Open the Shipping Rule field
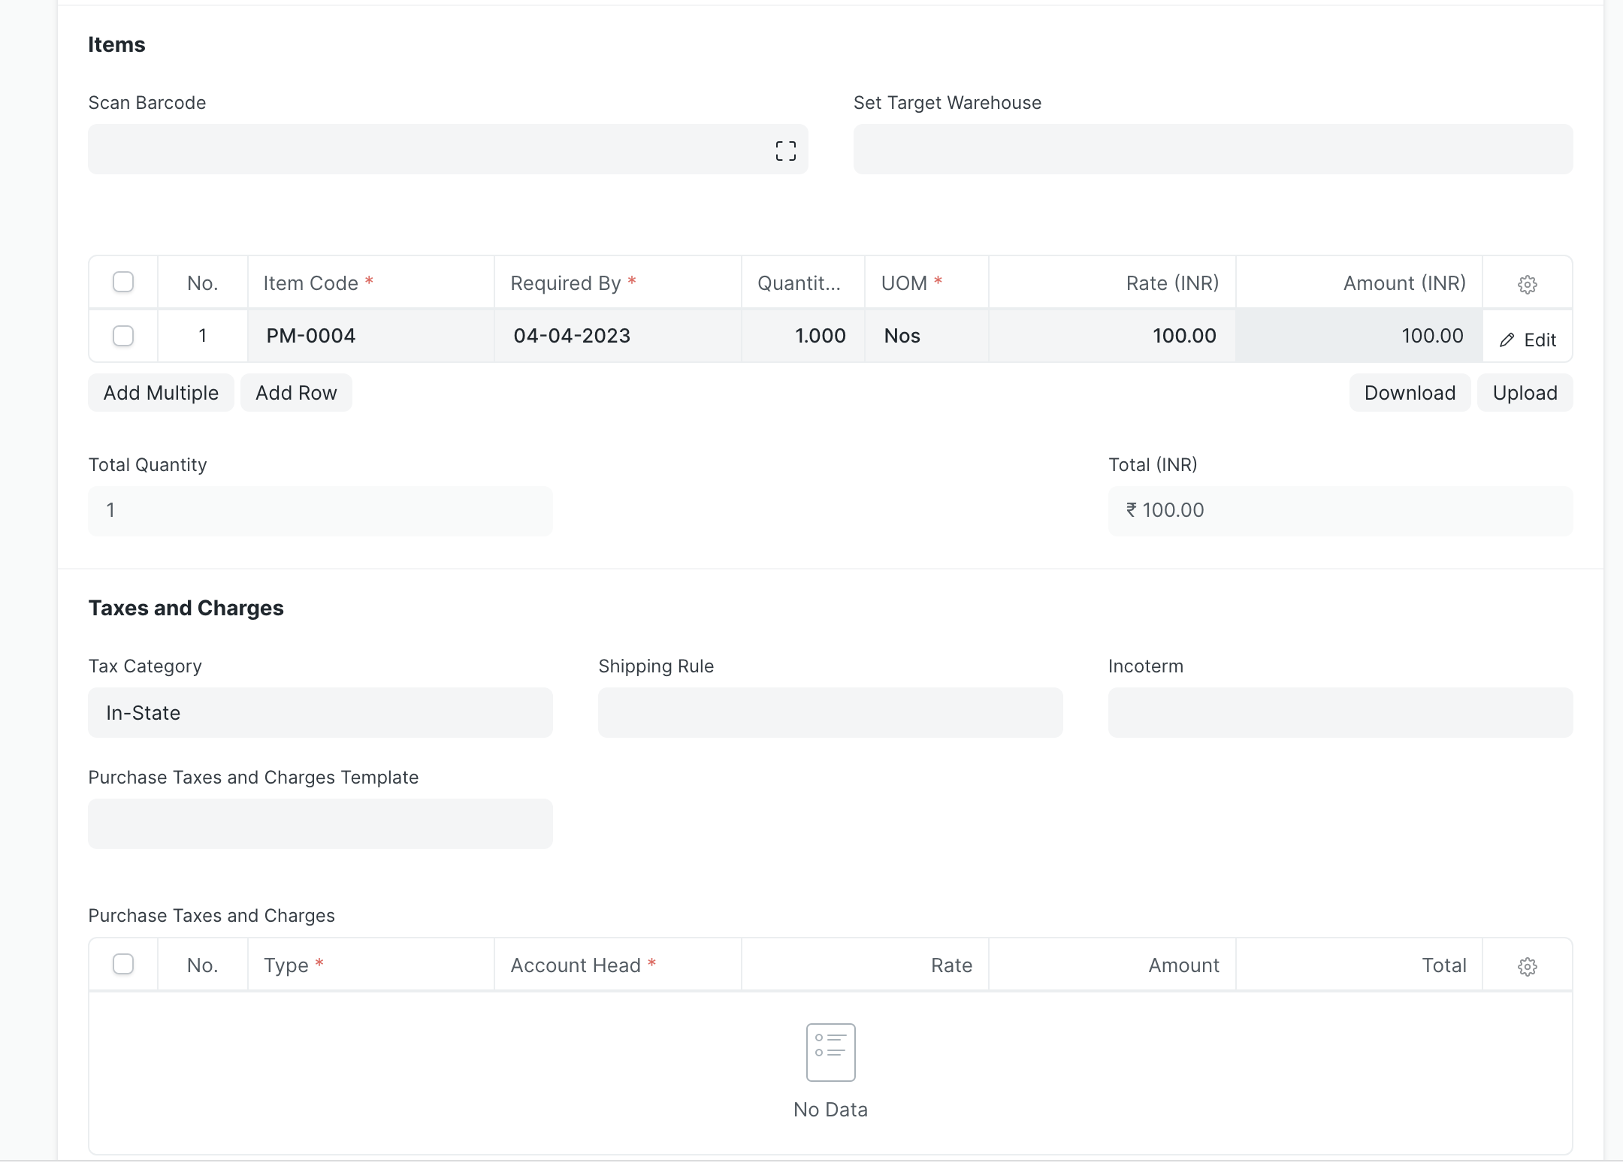The width and height of the screenshot is (1623, 1169). (830, 712)
